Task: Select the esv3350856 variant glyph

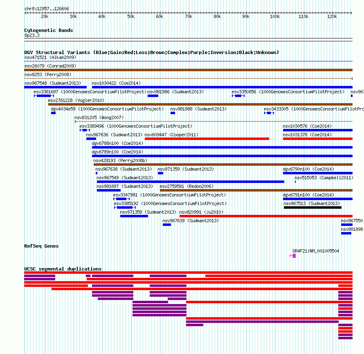Action: point(238,96)
